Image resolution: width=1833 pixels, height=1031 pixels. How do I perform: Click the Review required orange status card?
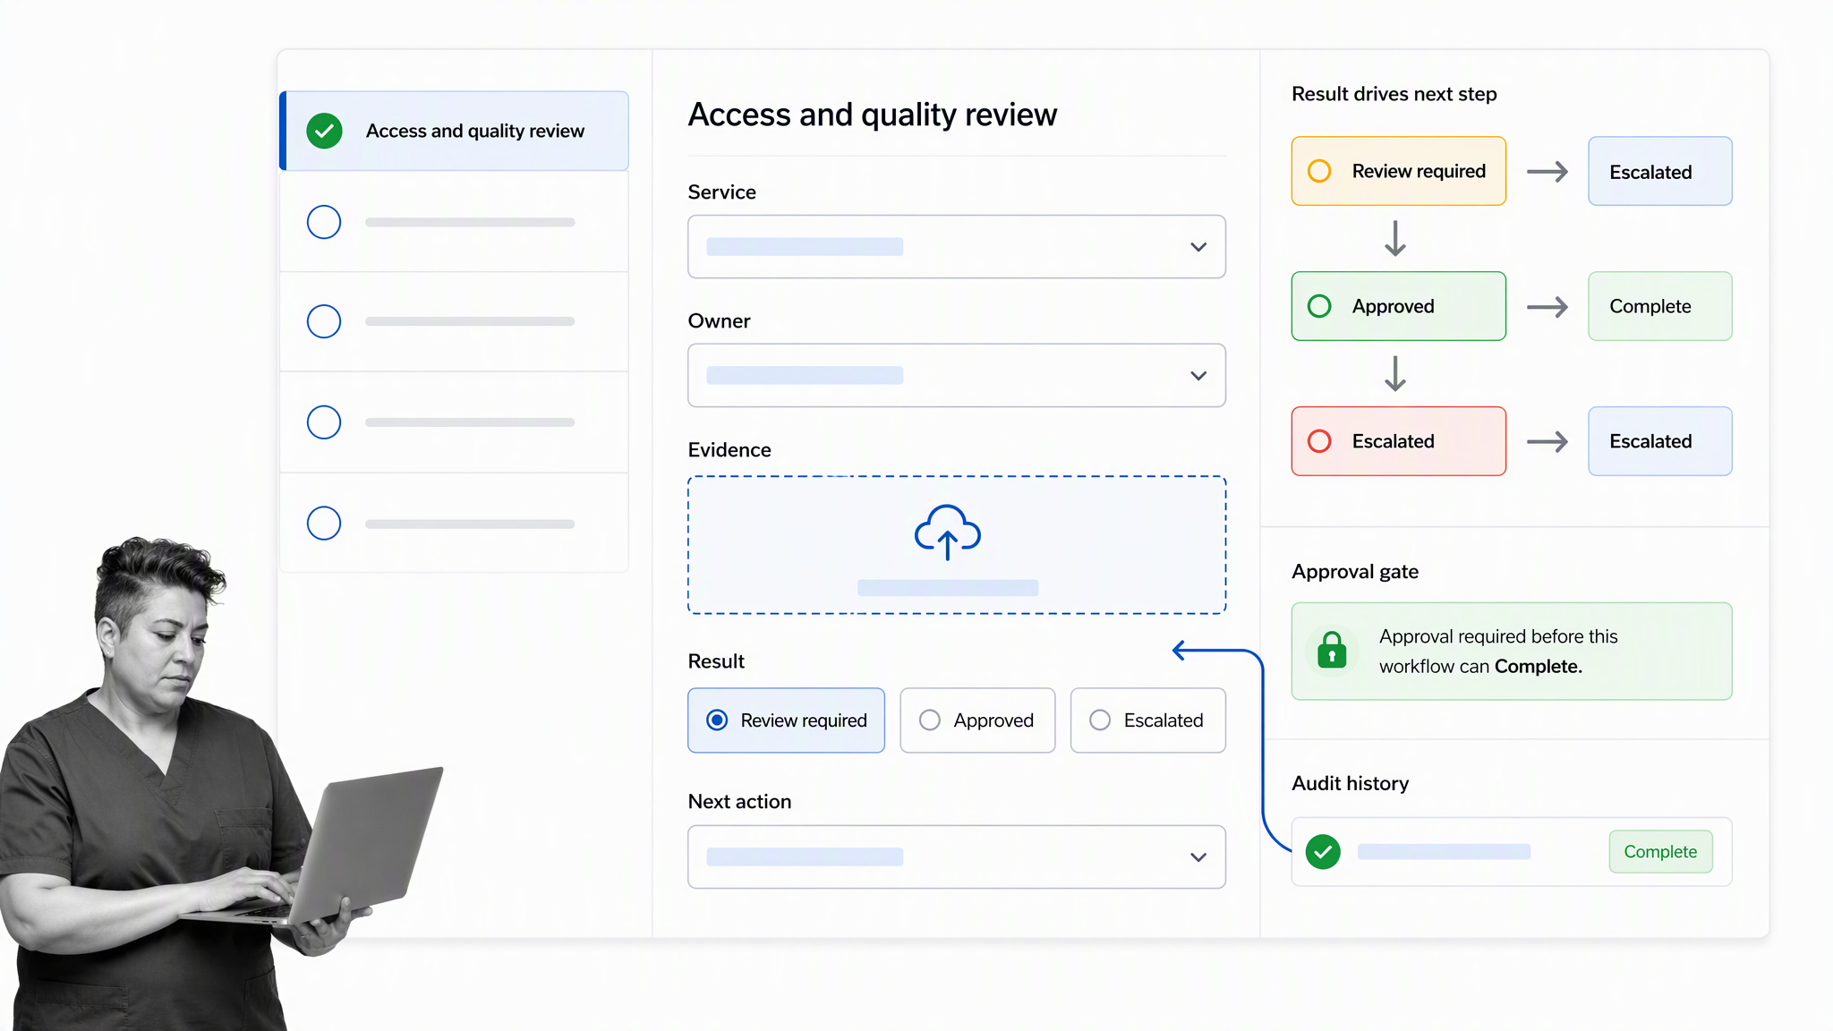(1398, 171)
